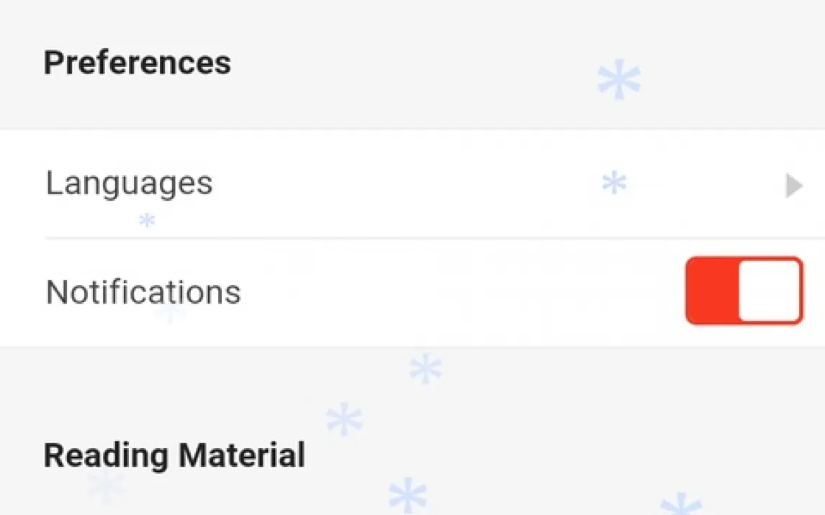The width and height of the screenshot is (825, 515).
Task: Expand Languages using the gray arrow
Action: coord(793,186)
